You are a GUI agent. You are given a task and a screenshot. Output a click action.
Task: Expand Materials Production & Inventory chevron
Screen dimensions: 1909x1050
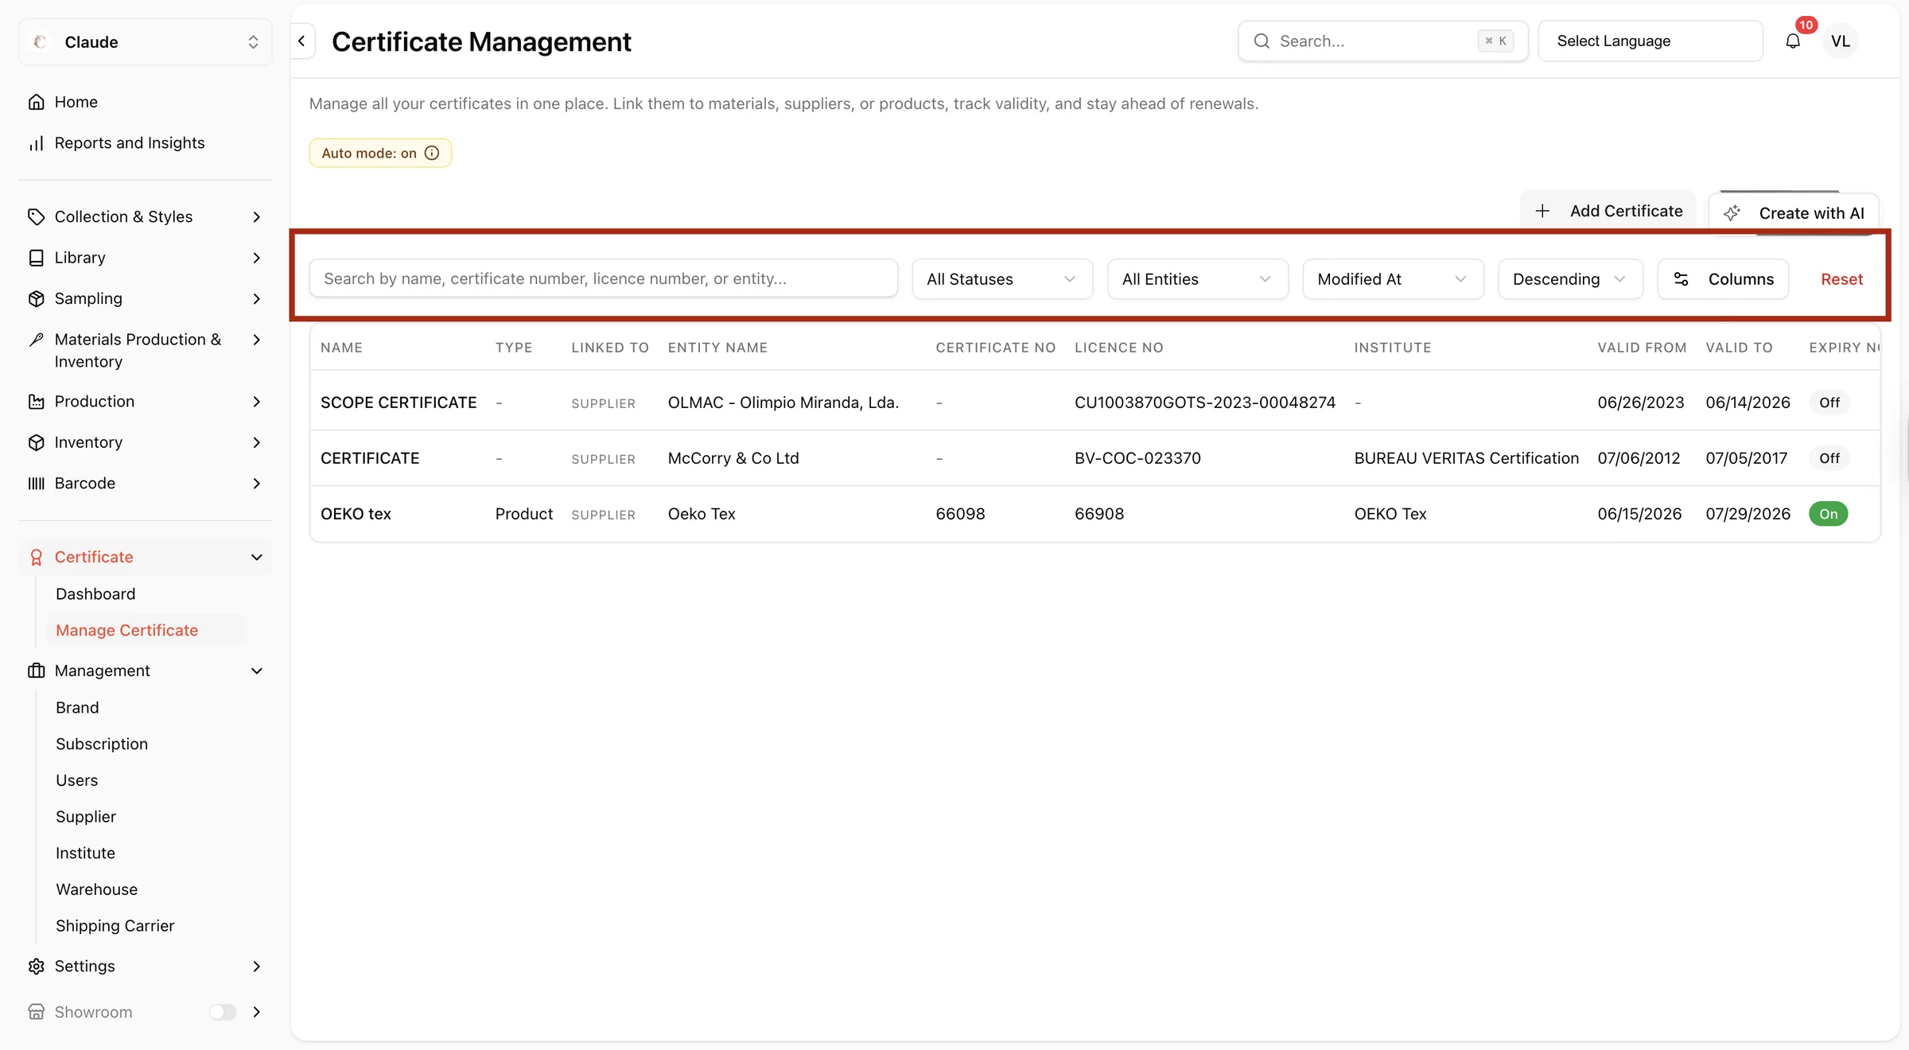pyautogui.click(x=256, y=340)
